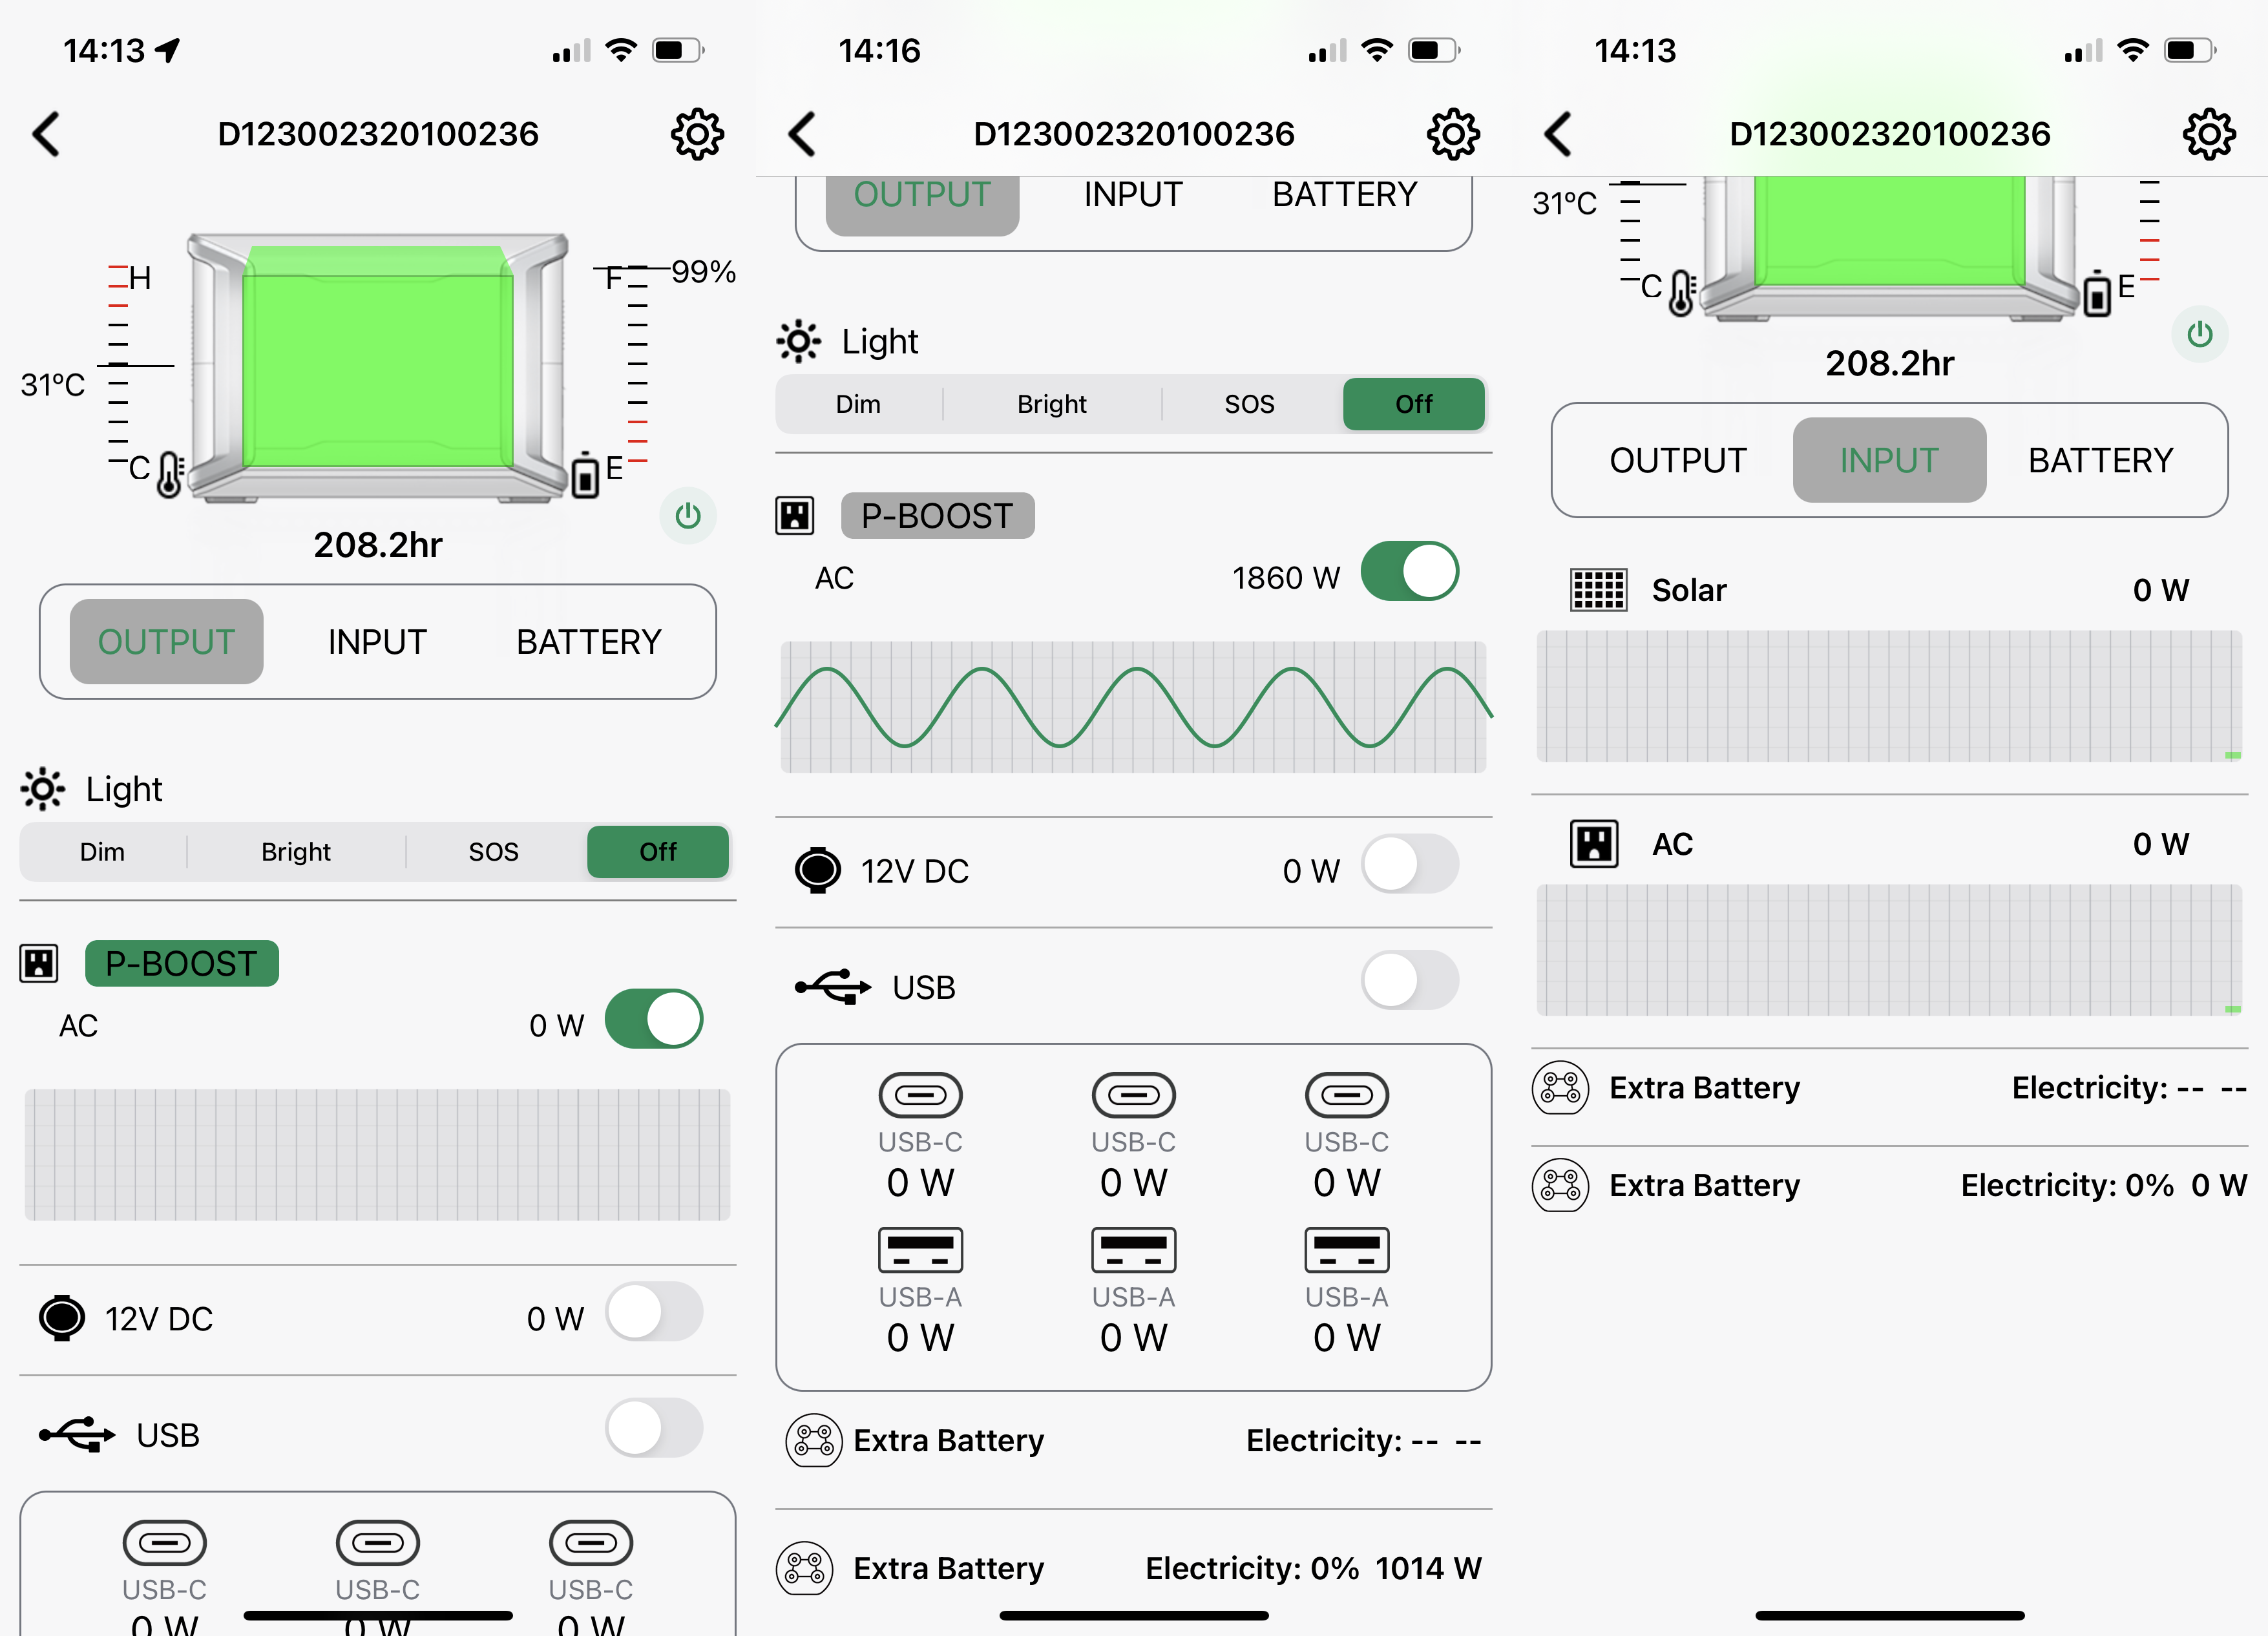This screenshot has height=1636, width=2268.
Task: Choose the SOS light mode on the middle screen
Action: point(1250,404)
